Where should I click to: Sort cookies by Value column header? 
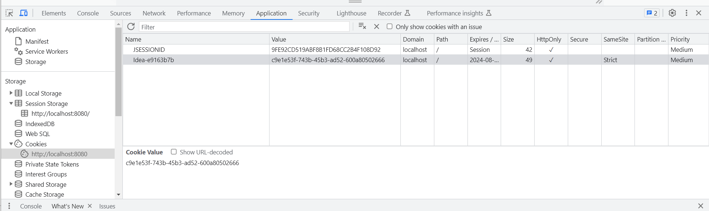(x=335, y=39)
